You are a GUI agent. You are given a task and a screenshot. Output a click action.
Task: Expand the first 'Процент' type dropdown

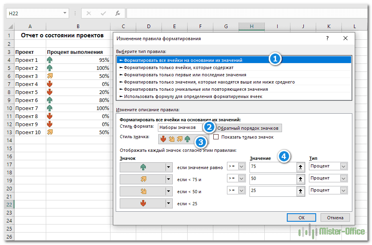343,166
